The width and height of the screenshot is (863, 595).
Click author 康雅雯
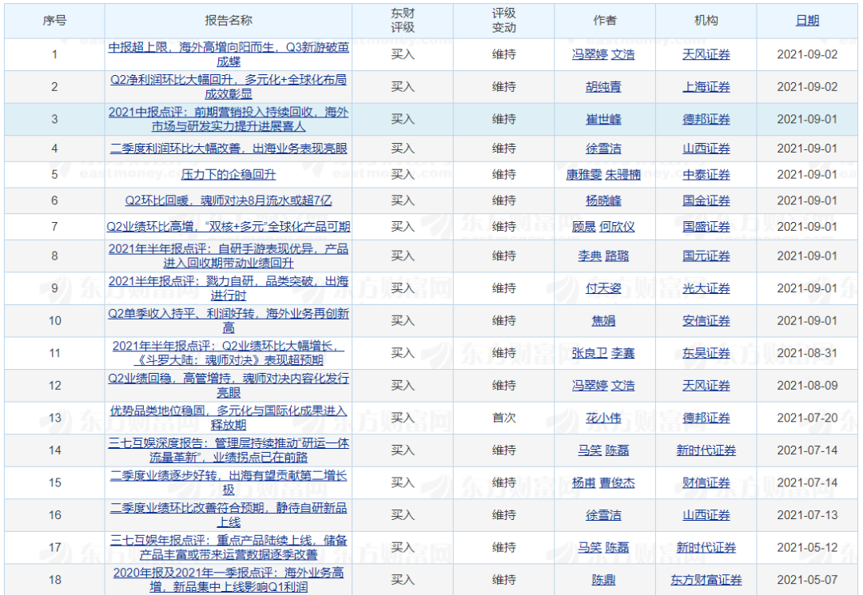point(584,174)
